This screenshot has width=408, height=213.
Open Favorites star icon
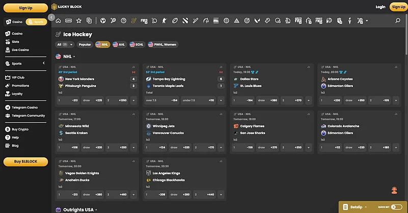(x=78, y=21)
